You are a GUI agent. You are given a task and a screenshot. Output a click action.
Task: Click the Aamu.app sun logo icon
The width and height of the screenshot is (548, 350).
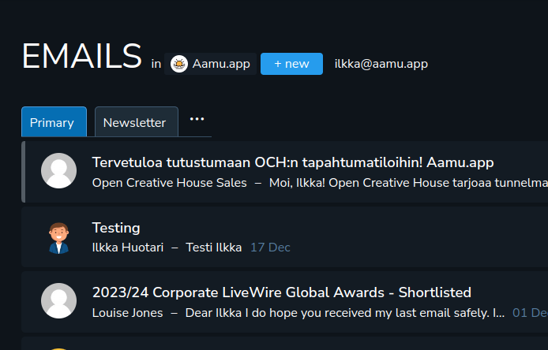click(x=179, y=64)
